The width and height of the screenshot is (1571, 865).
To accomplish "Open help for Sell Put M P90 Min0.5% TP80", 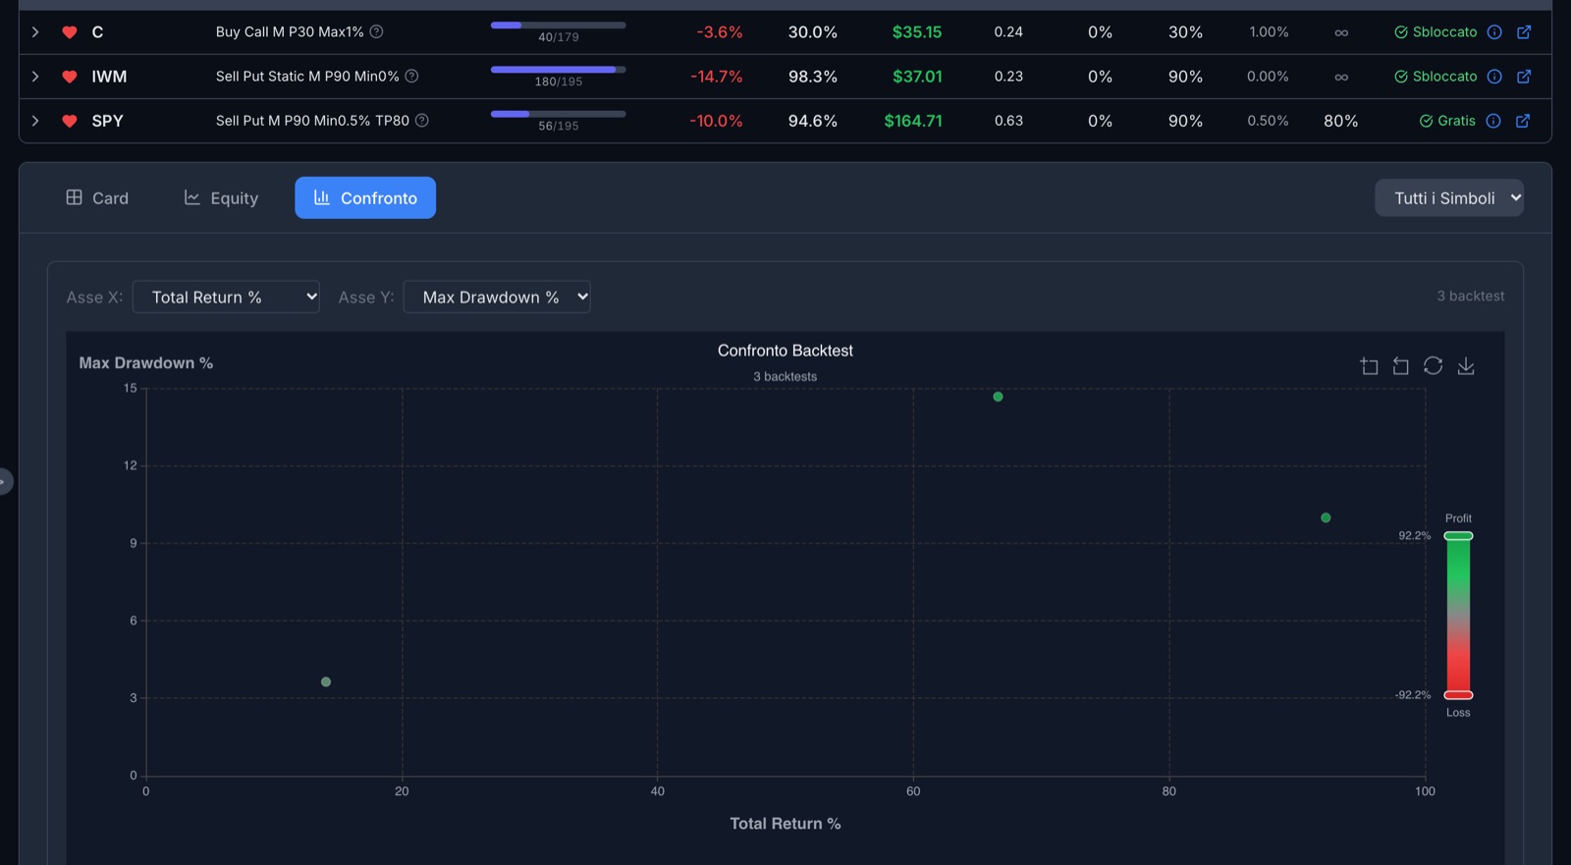I will [422, 120].
